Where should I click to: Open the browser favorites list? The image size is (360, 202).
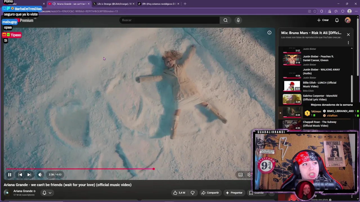pos(336,11)
